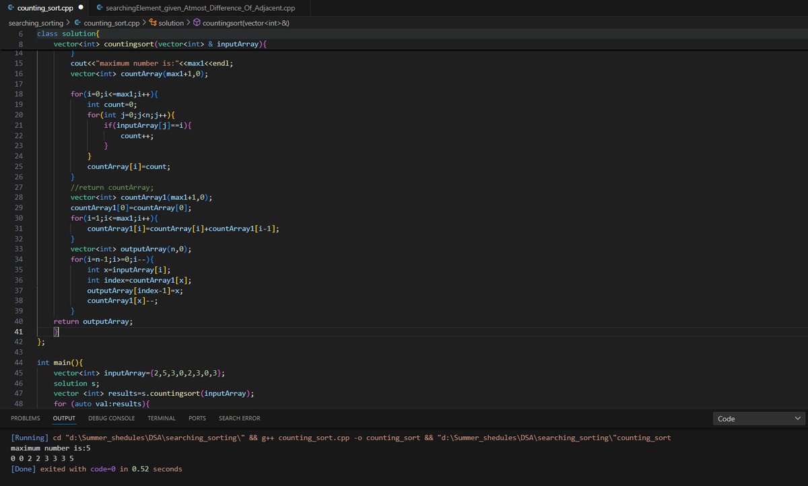Expand the searching_sorting breadcrumb folder
808x486 pixels.
[x=36, y=23]
